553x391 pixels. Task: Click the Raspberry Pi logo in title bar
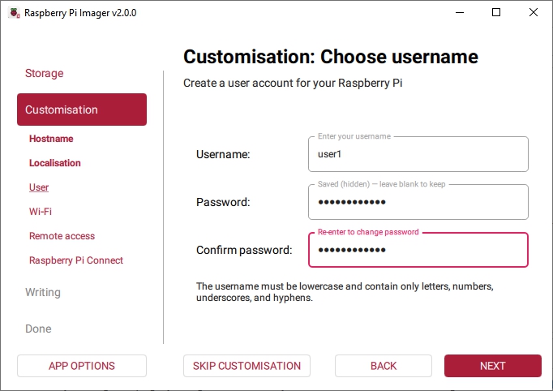(13, 13)
